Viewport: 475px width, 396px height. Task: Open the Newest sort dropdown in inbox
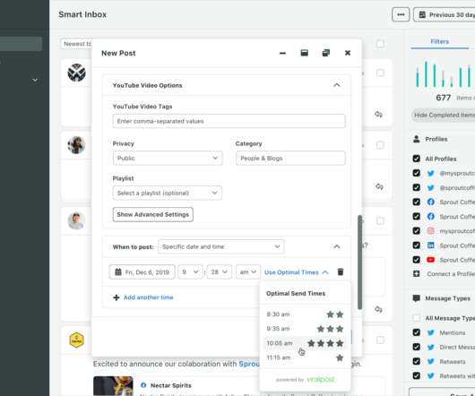tap(76, 44)
